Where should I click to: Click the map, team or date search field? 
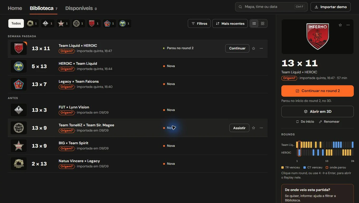coord(271,7)
